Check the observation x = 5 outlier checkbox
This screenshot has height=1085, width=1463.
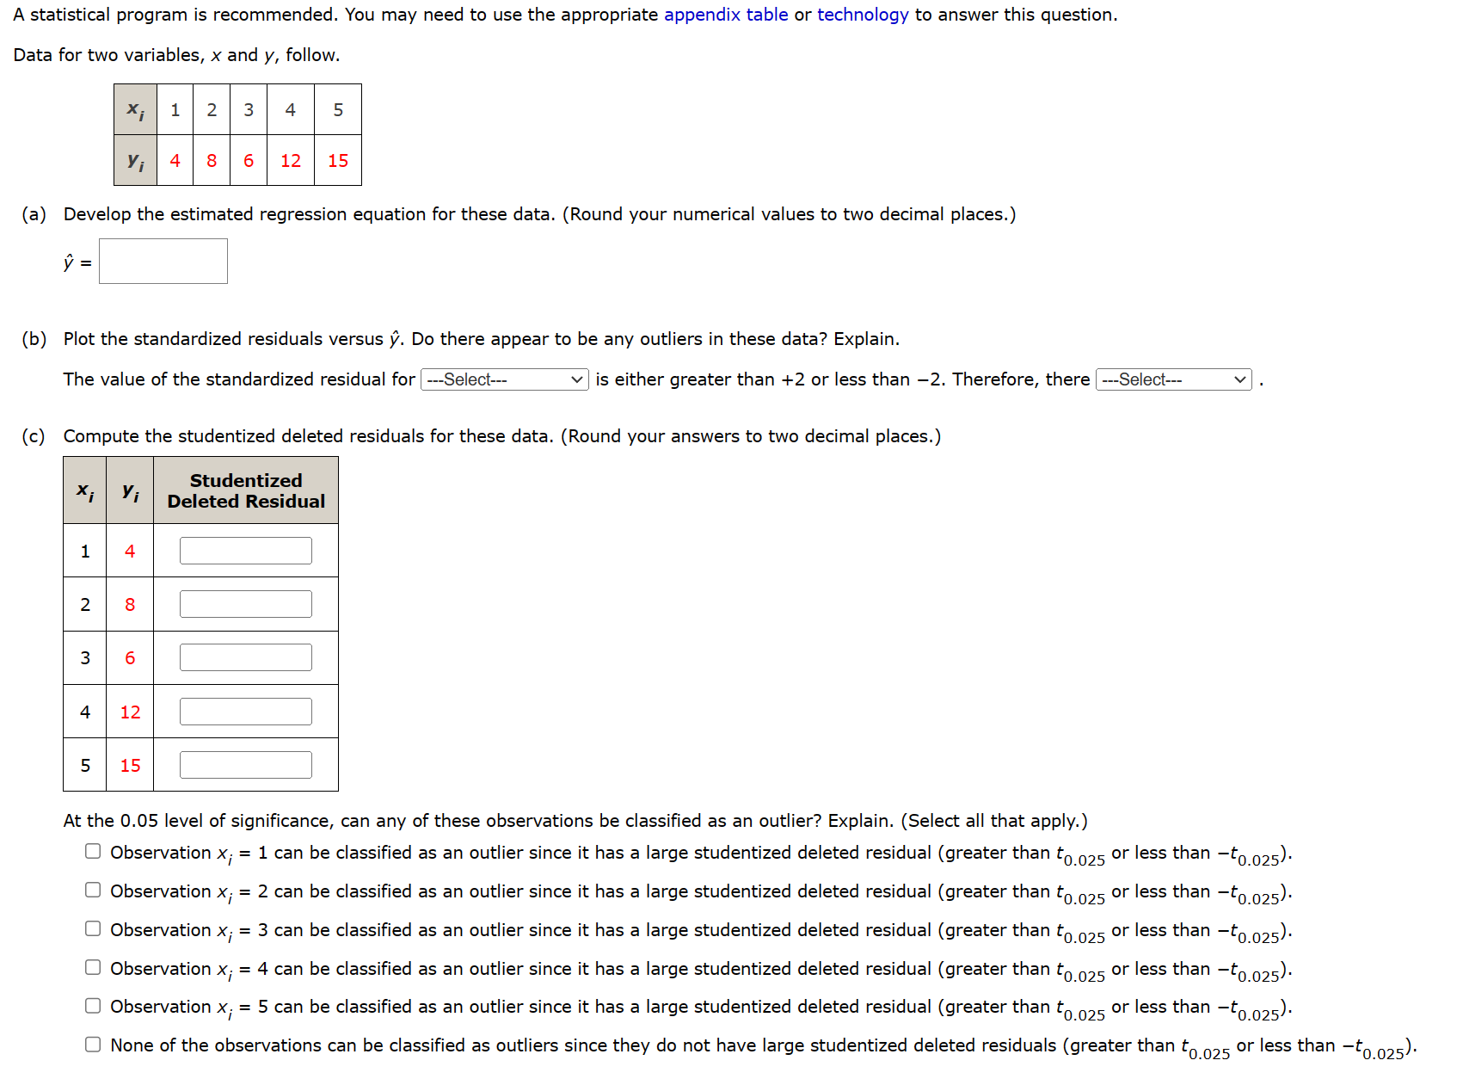[x=92, y=1005]
